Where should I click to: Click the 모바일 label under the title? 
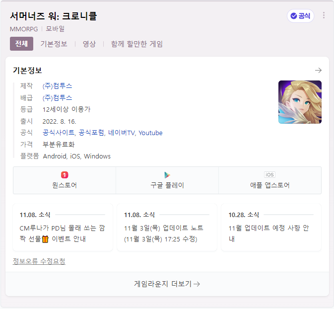[55, 29]
